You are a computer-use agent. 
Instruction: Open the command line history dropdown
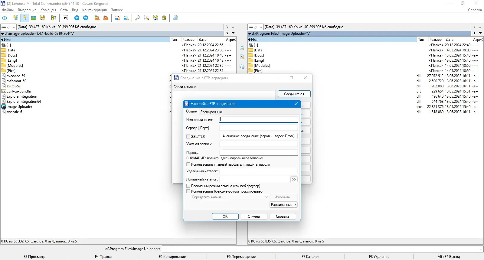(x=481, y=249)
